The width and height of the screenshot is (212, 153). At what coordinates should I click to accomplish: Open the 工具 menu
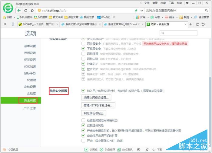[x=171, y=3]
